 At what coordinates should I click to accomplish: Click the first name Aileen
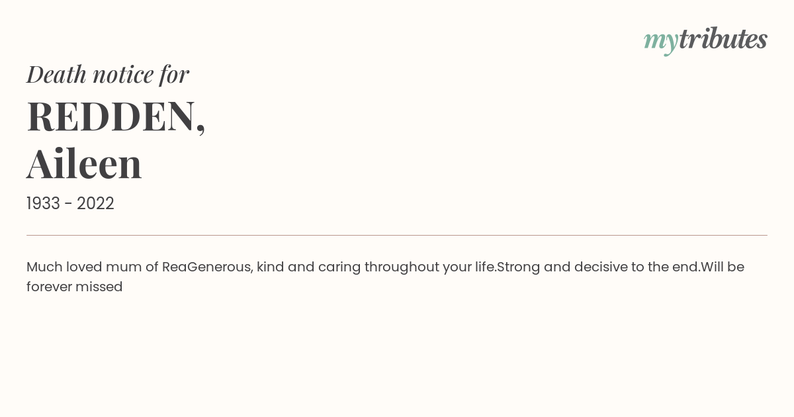click(84, 164)
